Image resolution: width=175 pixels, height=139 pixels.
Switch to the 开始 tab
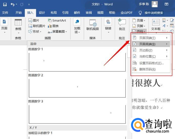coord(18,13)
